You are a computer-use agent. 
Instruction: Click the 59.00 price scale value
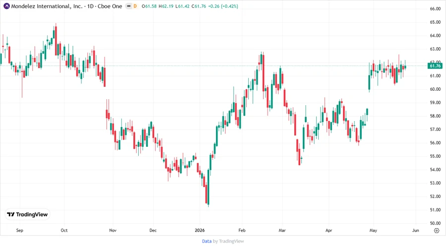tap(435, 103)
